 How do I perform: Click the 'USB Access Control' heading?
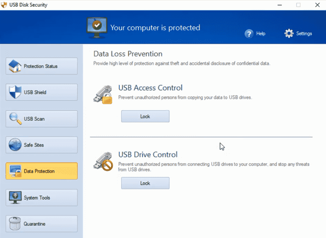(x=150, y=88)
